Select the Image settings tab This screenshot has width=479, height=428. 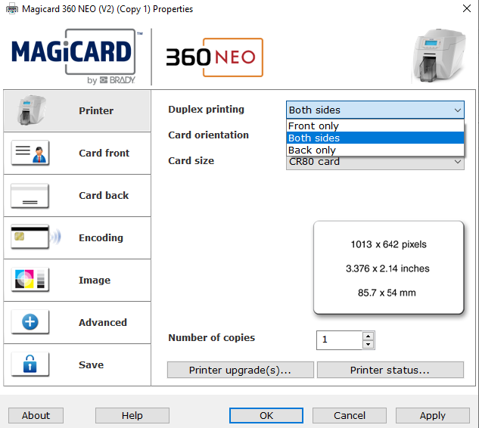(x=77, y=281)
